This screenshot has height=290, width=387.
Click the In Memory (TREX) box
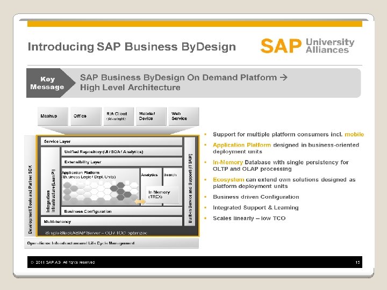coord(162,194)
